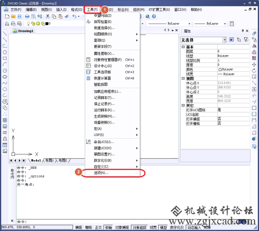Expand the 查询(Q) submenu
259x231 pixels.
[112, 40]
